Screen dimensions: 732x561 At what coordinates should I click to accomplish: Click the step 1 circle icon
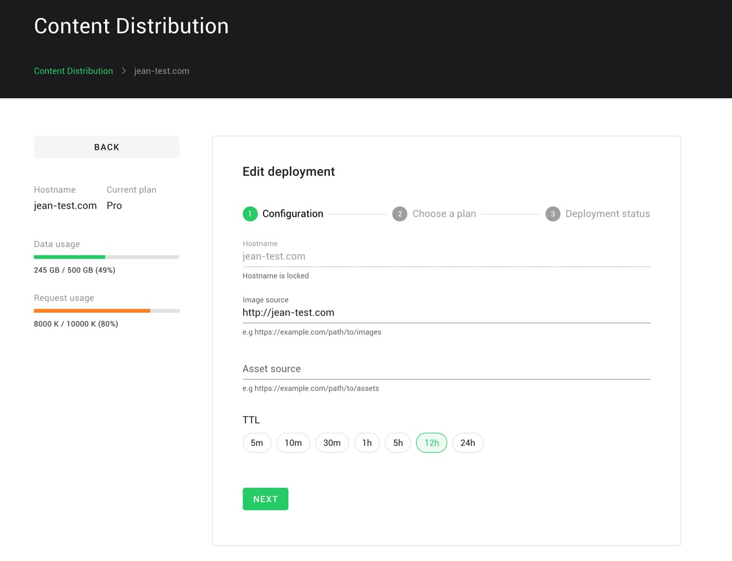click(250, 214)
